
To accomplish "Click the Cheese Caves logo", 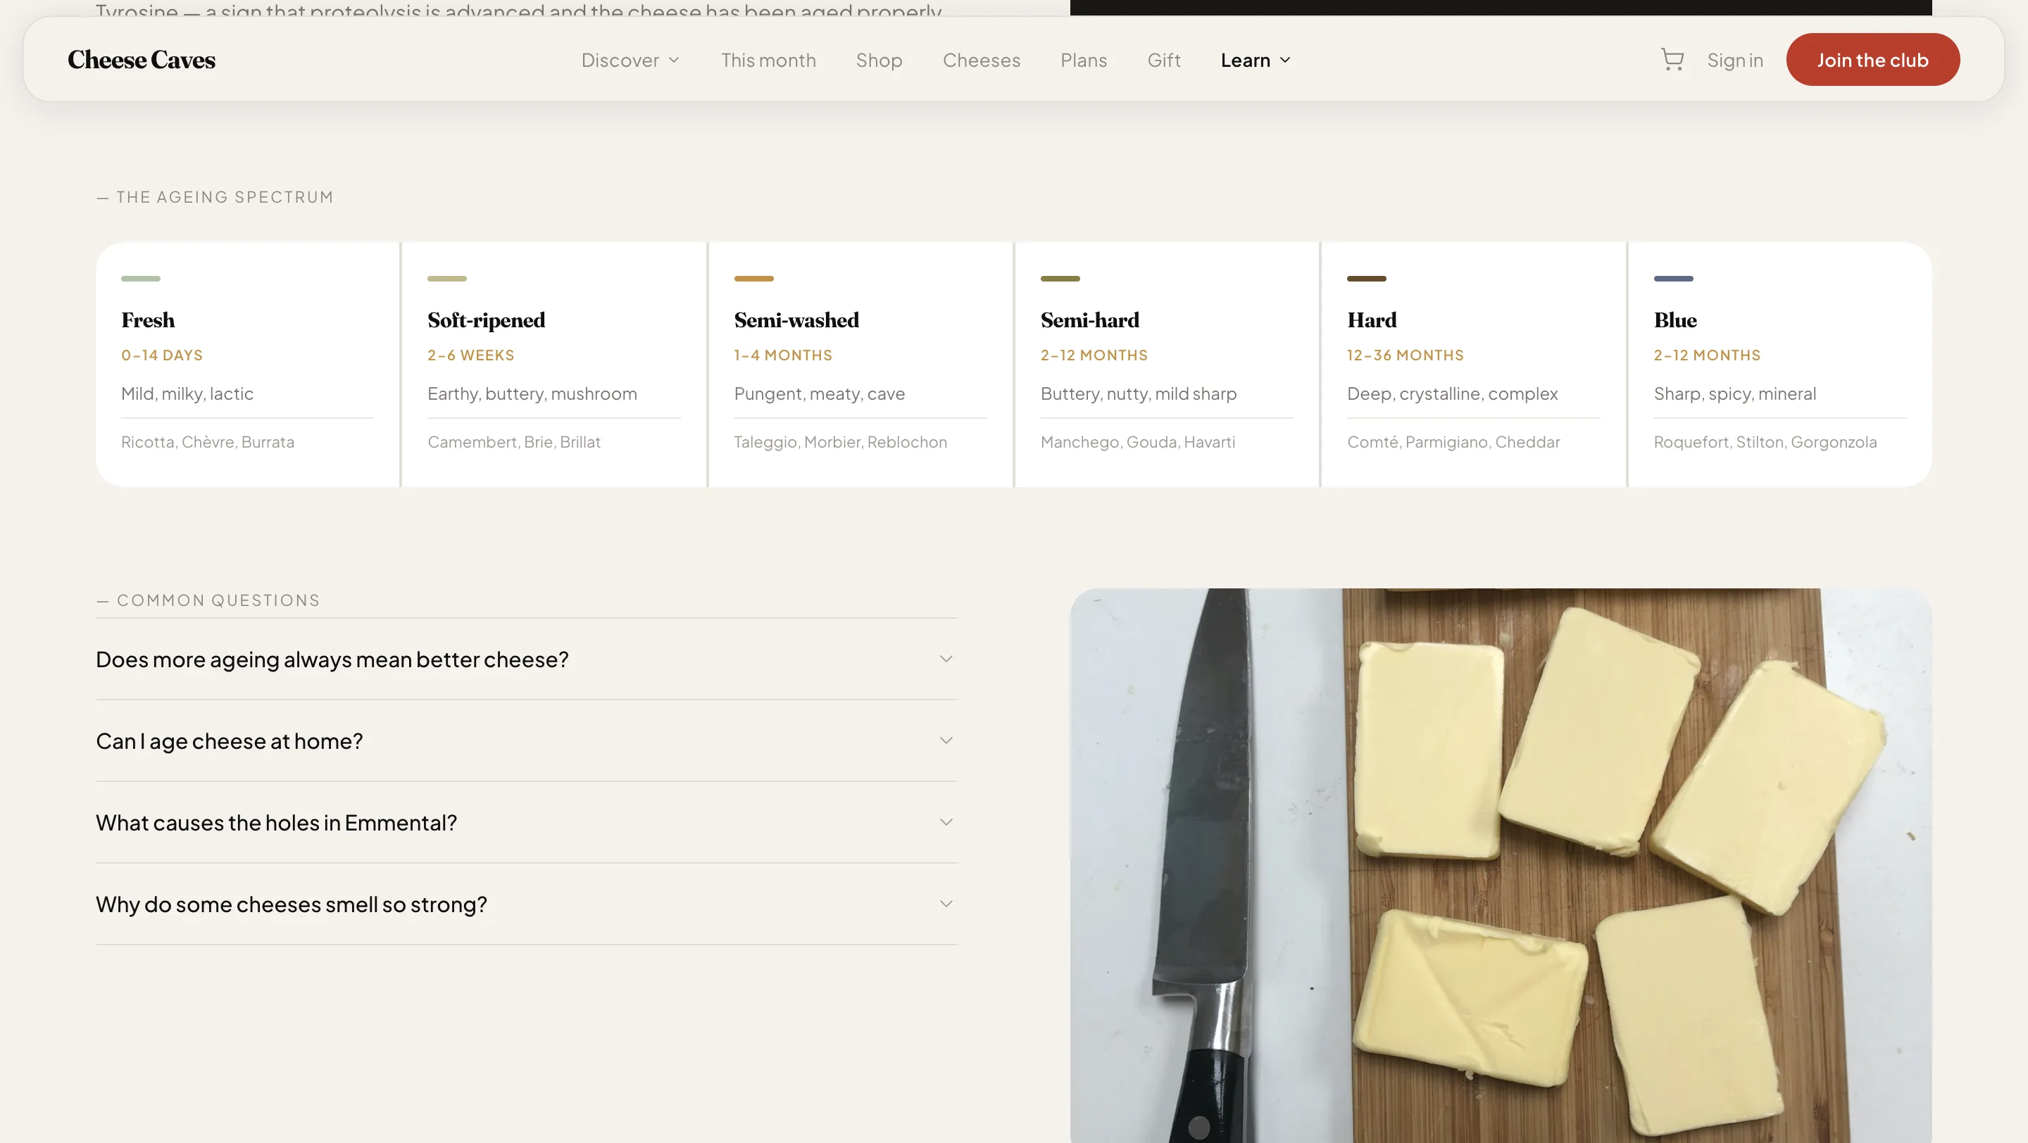I will point(141,59).
